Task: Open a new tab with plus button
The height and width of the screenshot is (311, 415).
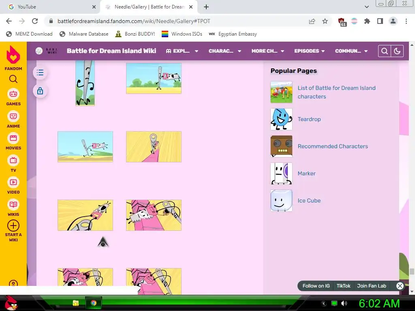Action: (206, 7)
